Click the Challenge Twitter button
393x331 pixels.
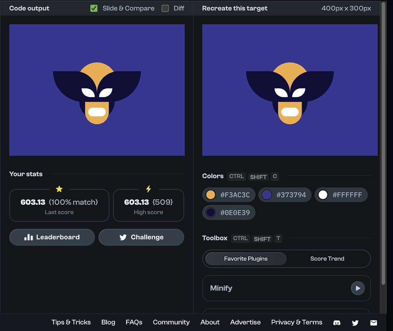(141, 237)
